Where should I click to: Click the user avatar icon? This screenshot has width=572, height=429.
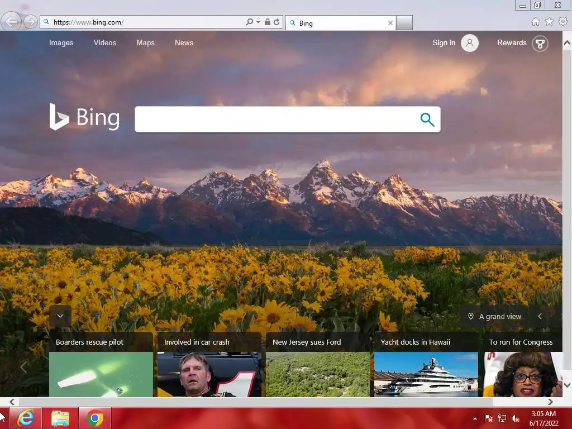point(469,43)
